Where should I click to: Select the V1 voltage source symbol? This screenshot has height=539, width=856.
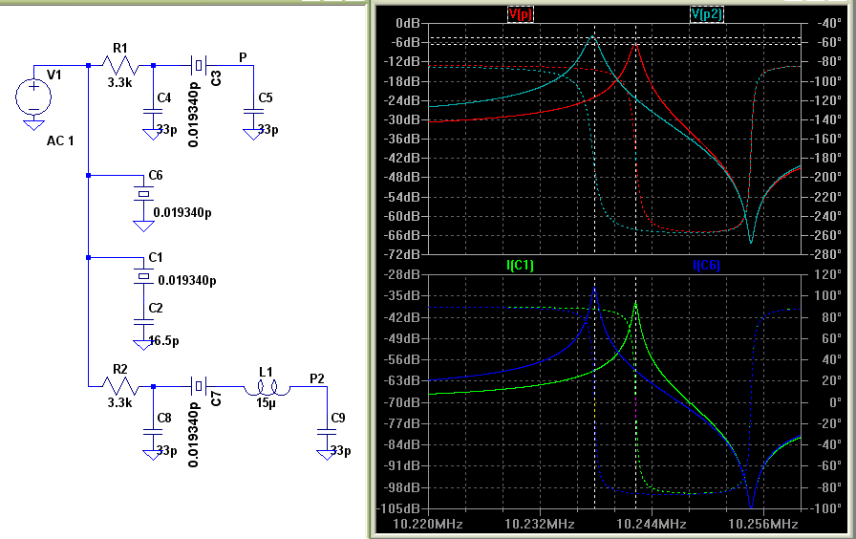pos(33,97)
